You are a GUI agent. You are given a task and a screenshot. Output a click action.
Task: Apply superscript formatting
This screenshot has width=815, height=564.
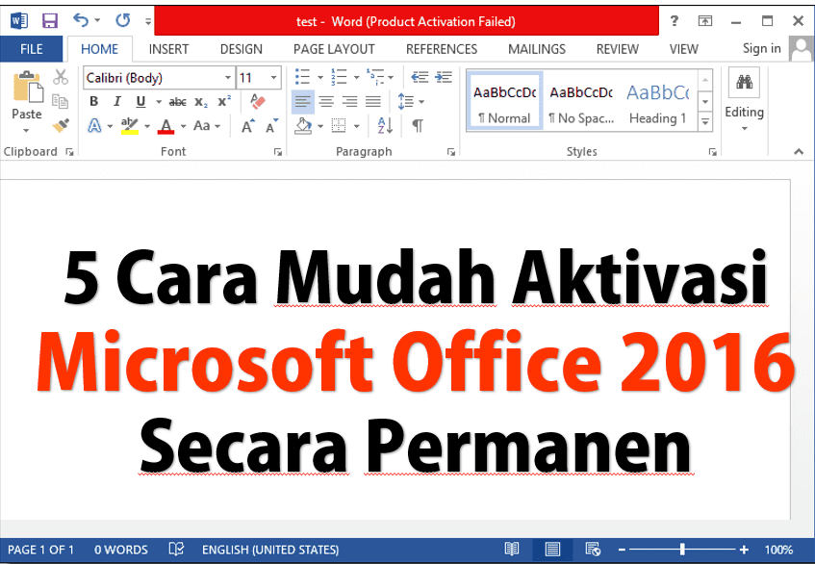[224, 101]
